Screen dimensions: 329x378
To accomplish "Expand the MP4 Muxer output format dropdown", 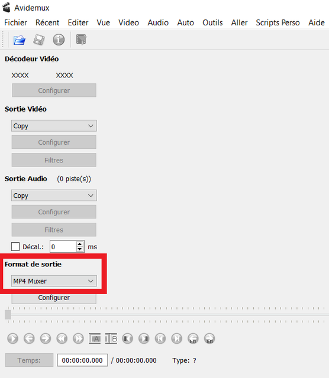I will pyautogui.click(x=54, y=281).
